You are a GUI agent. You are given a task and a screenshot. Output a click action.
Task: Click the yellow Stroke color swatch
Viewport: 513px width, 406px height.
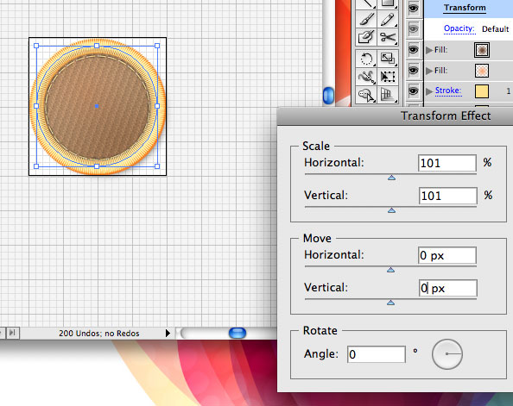(482, 91)
